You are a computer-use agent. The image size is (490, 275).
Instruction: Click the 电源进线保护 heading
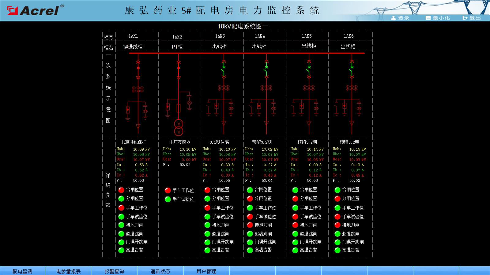134,142
